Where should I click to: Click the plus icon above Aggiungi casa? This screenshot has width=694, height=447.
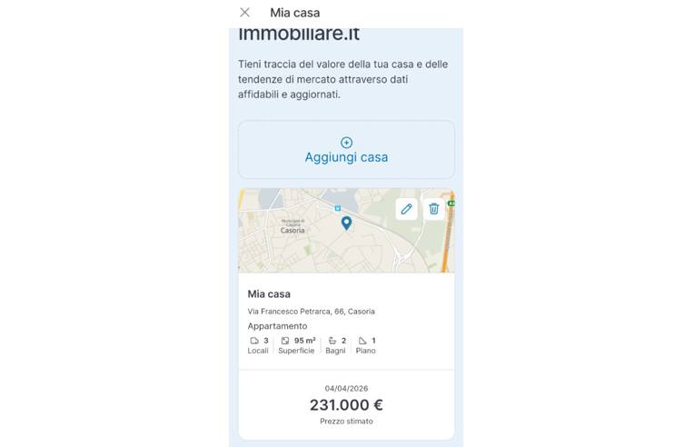click(x=346, y=143)
